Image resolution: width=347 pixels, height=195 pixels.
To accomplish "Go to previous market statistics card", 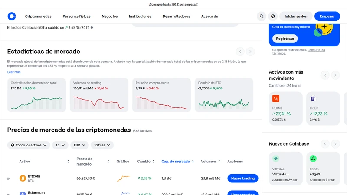I will click(240, 52).
